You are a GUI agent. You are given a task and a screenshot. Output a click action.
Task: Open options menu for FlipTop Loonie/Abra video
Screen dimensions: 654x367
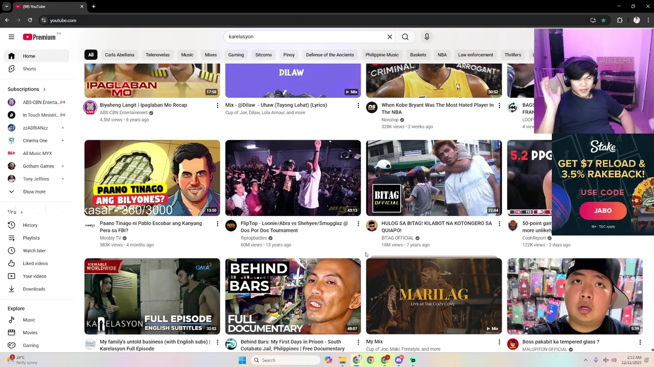click(x=358, y=224)
